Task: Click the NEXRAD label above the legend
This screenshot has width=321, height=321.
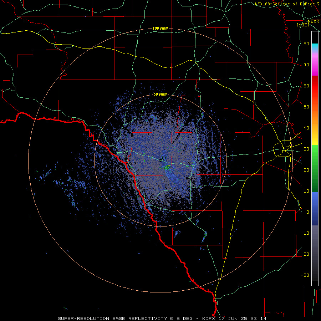Action: 313,21
